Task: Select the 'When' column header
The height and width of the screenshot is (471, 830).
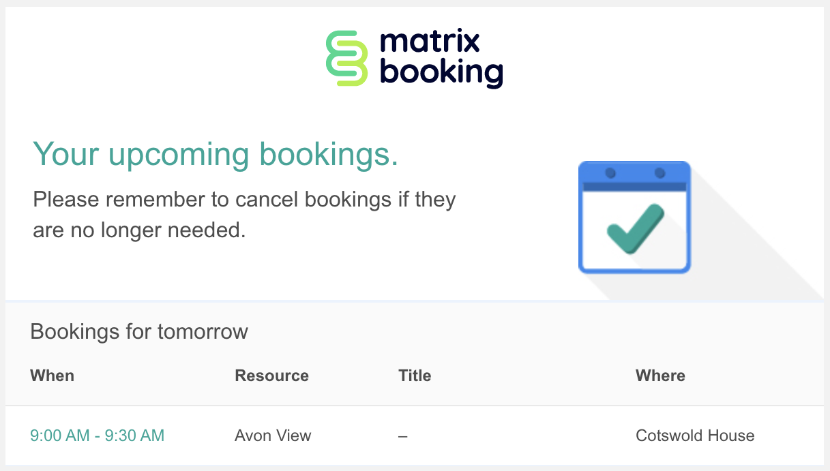Action: [x=53, y=376]
